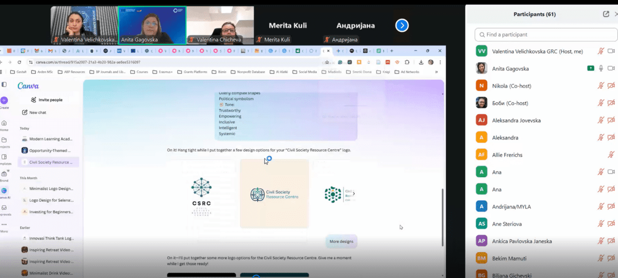The width and height of the screenshot is (618, 278).
Task: Toggle camera for Valentina Velichkovska GRC
Action: (x=611, y=51)
